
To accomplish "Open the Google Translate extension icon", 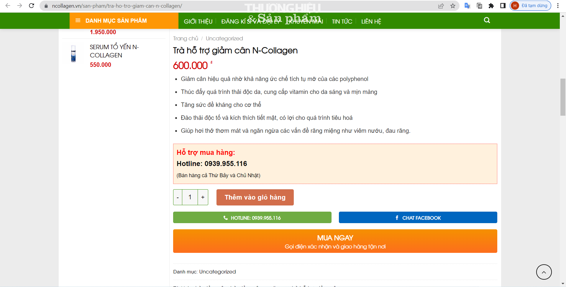I will [467, 6].
